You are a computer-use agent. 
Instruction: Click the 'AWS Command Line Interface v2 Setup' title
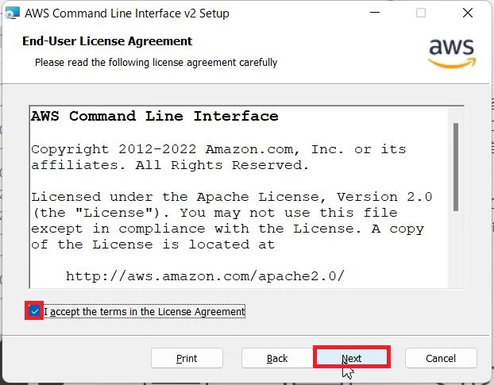[x=127, y=13]
